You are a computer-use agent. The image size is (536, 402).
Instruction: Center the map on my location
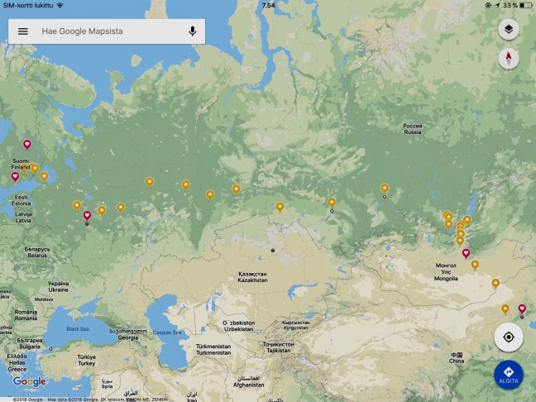click(509, 337)
